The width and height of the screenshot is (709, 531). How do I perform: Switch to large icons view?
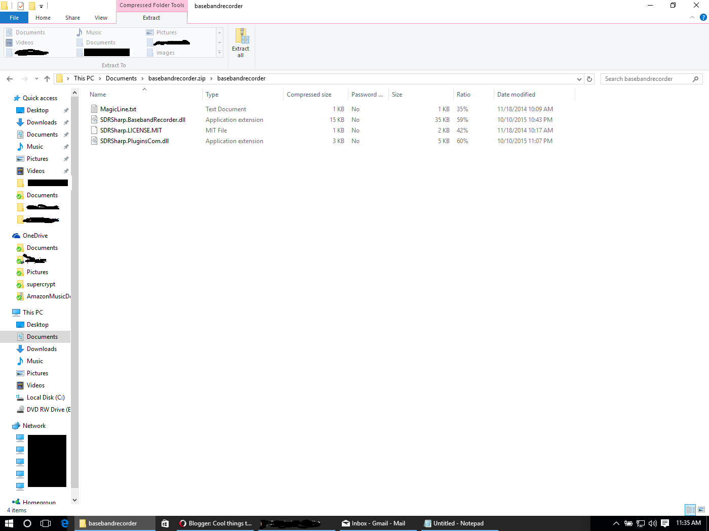(701, 510)
